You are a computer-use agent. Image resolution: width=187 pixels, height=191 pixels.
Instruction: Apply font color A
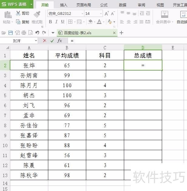(x=99, y=22)
